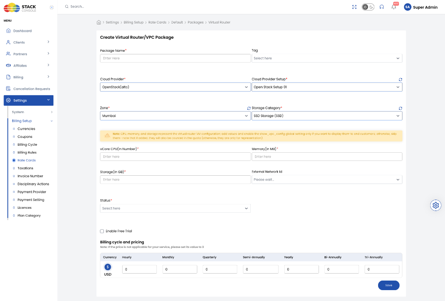Open Billing Cycle in sidebar

click(27, 144)
